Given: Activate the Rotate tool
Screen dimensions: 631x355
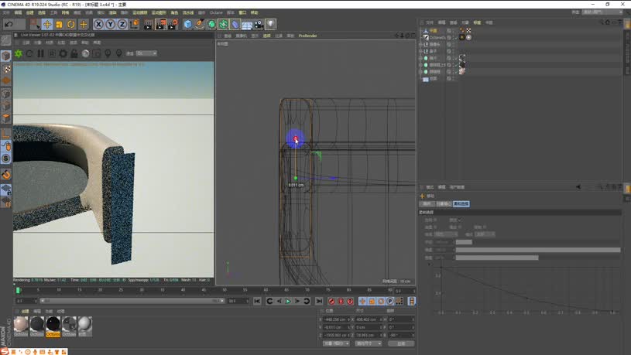Looking at the screenshot, I should coord(71,24).
